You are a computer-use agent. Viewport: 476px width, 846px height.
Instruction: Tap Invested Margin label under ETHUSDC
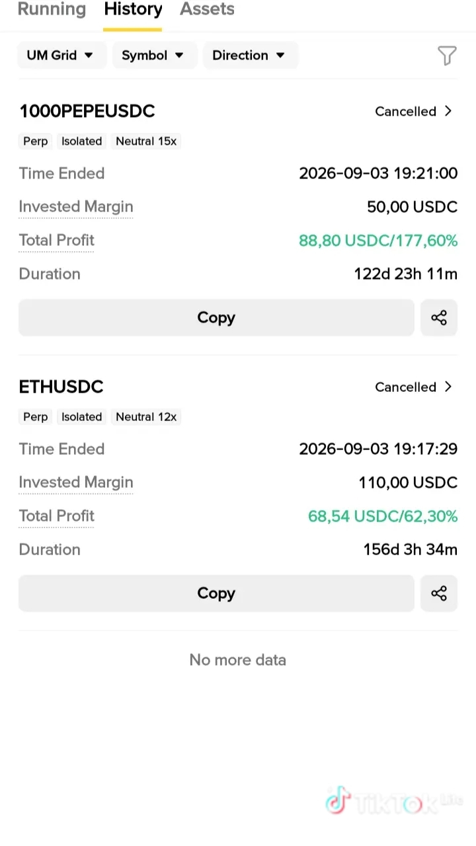(x=76, y=483)
